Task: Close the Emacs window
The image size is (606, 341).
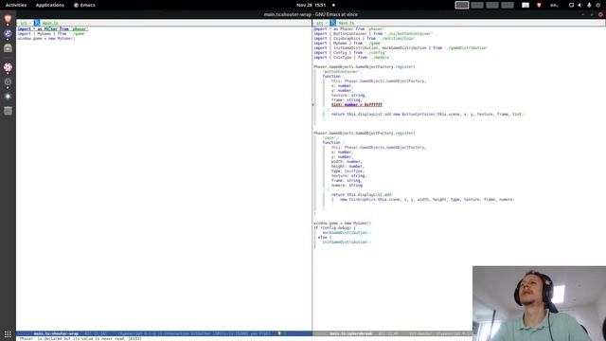Action: click(x=600, y=14)
